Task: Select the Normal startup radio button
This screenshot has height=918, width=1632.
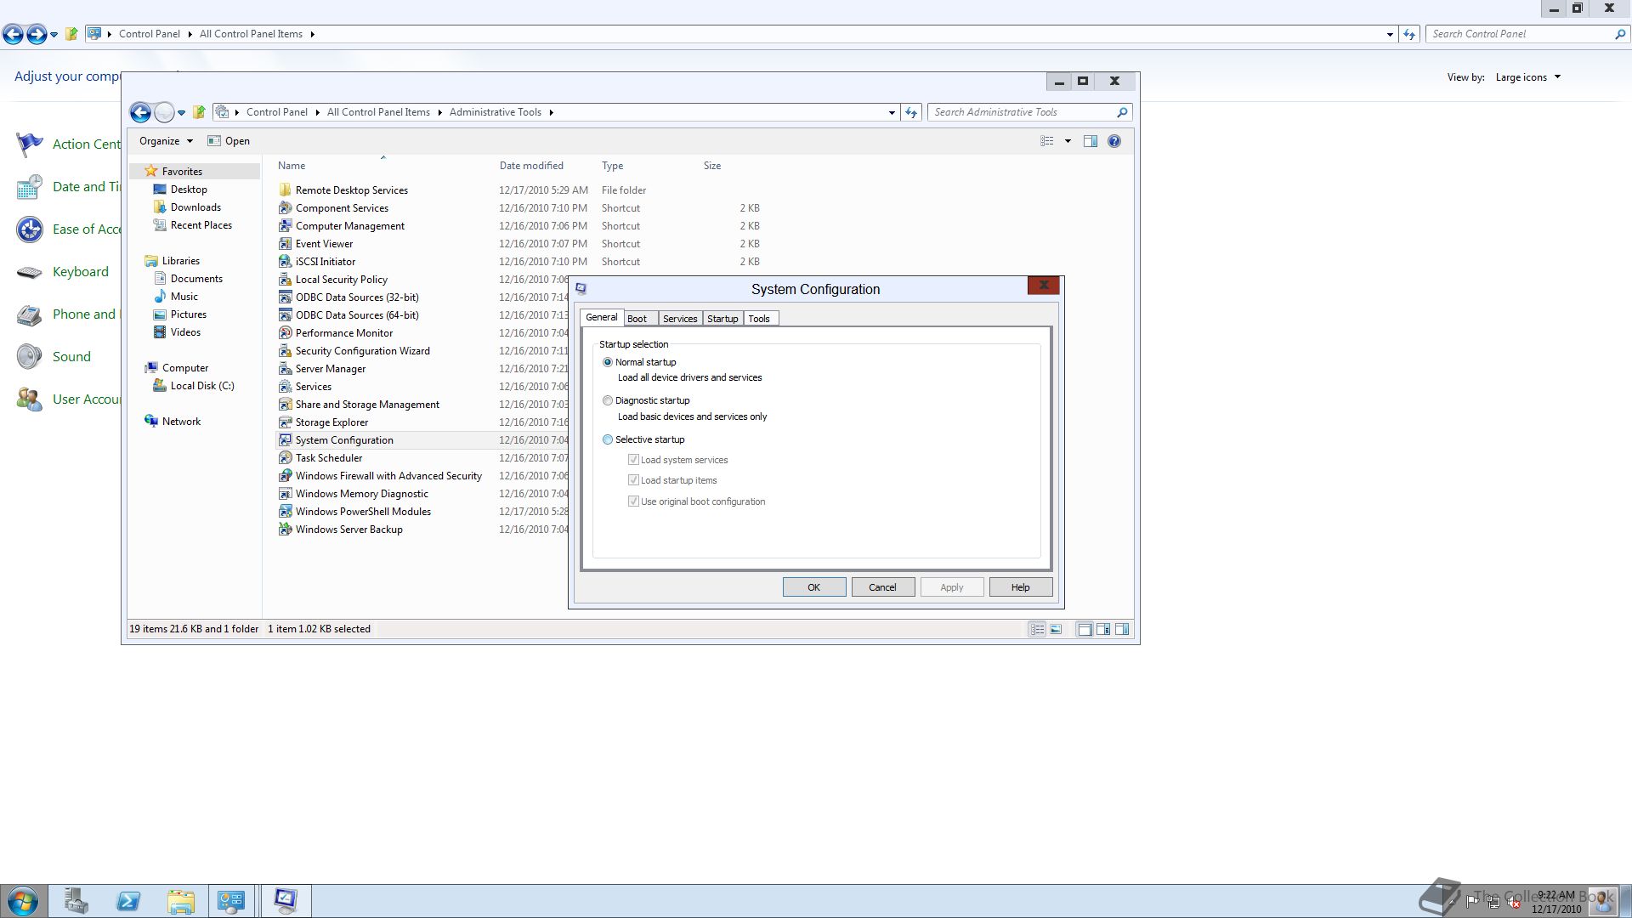Action: click(608, 362)
